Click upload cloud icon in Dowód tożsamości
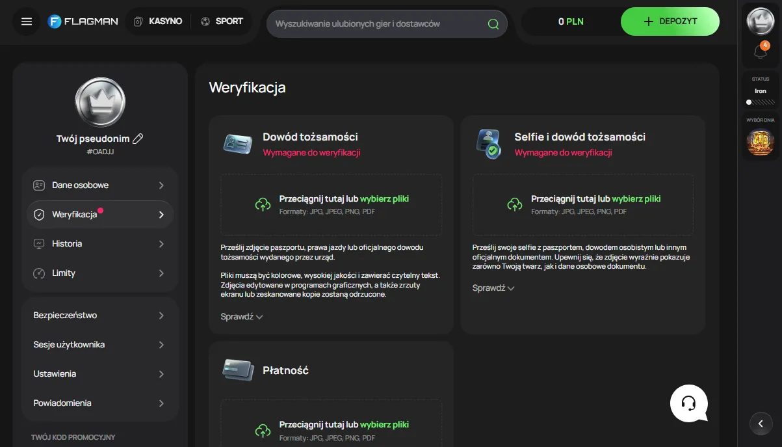Viewport: 782px width, 447px height. (263, 204)
